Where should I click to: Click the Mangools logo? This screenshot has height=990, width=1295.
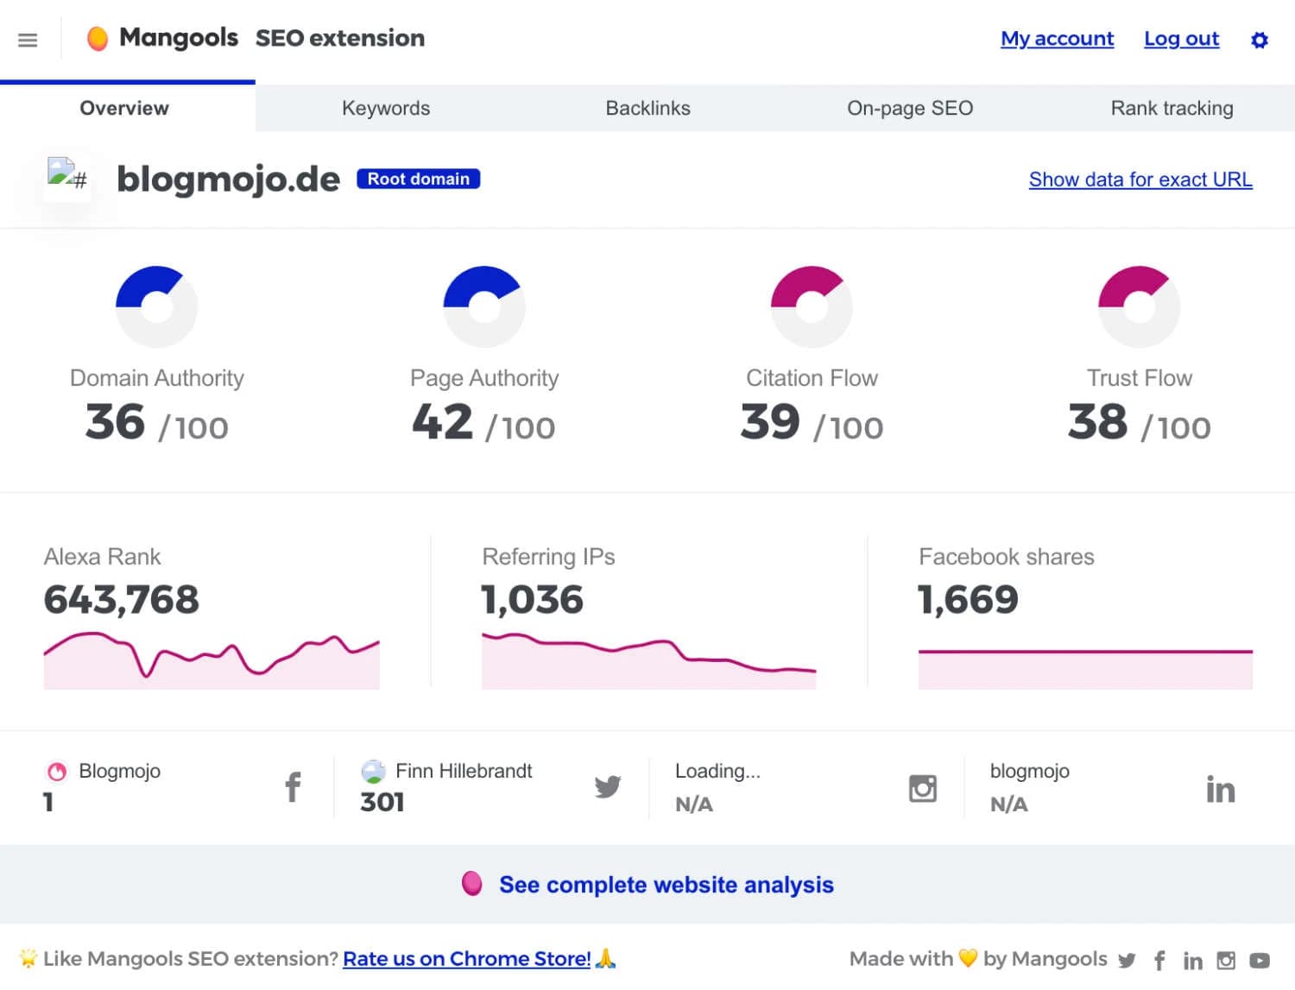coord(163,38)
